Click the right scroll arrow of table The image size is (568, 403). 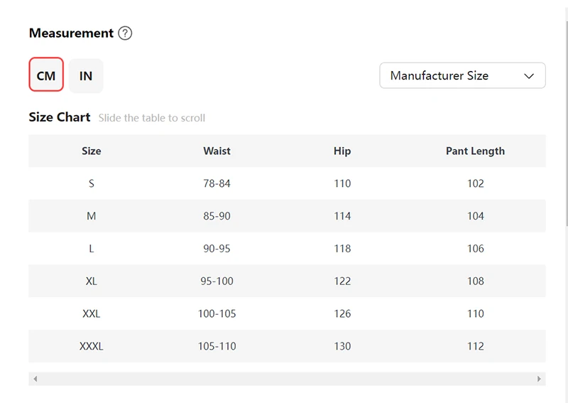point(539,380)
